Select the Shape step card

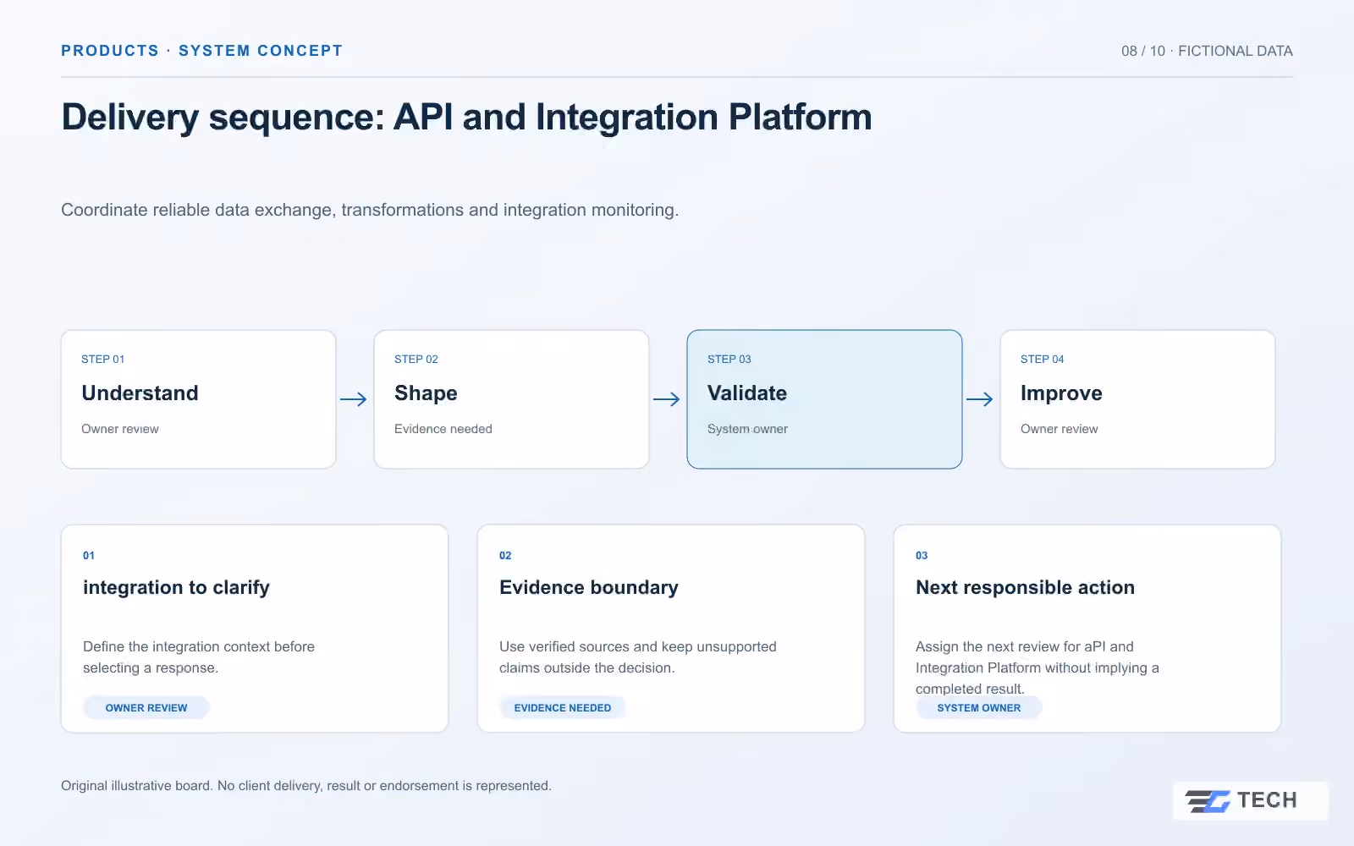point(512,399)
